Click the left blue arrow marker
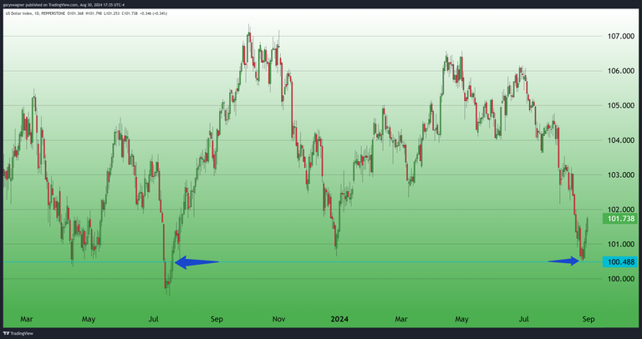Image resolution: width=642 pixels, height=339 pixels. click(x=196, y=262)
